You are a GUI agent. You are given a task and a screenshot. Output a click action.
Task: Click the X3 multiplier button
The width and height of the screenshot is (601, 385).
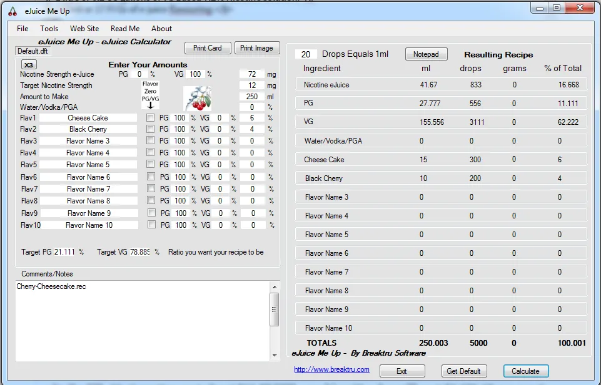[x=29, y=65]
